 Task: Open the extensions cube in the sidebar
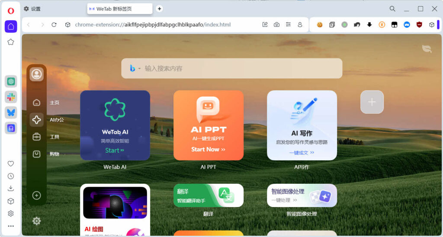11,201
